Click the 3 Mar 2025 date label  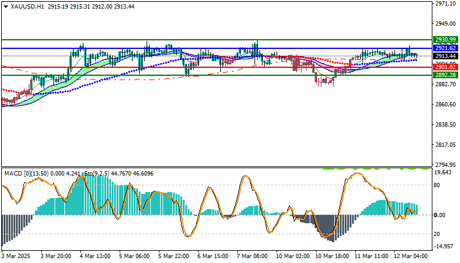pyautogui.click(x=16, y=256)
